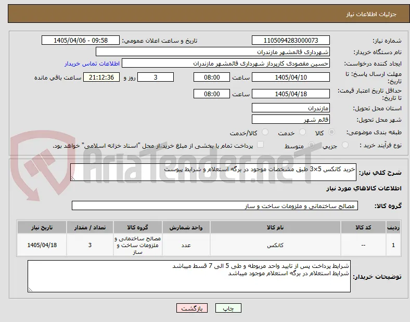This screenshot has height=322, width=410.
Task: Click the بازگشت back button
Action: [x=192, y=308]
